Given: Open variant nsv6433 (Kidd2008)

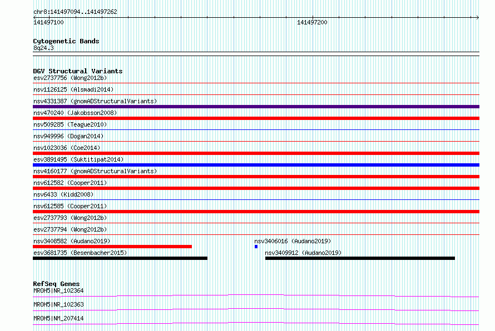Looking at the screenshot, I should (x=63, y=194).
